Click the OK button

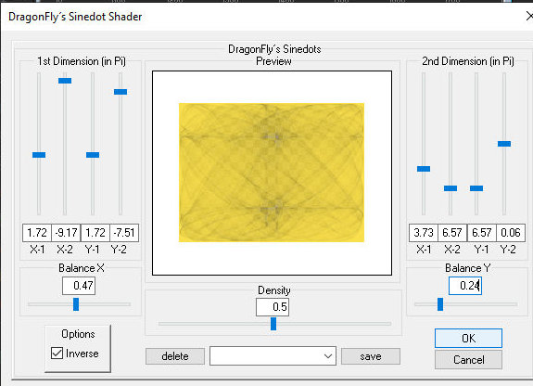click(x=468, y=338)
